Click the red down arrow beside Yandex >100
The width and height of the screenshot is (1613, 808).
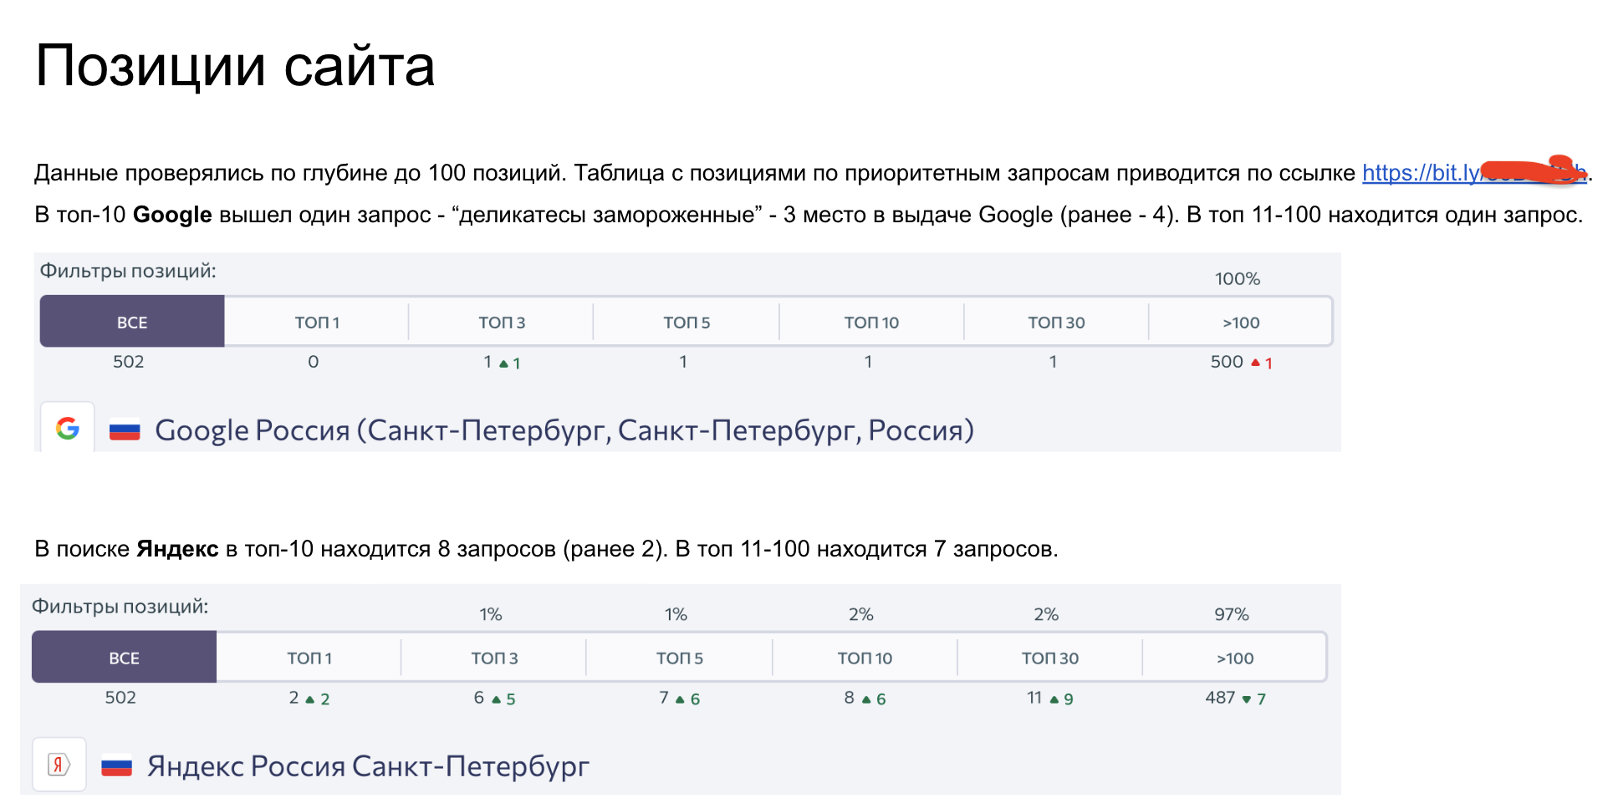click(1247, 698)
